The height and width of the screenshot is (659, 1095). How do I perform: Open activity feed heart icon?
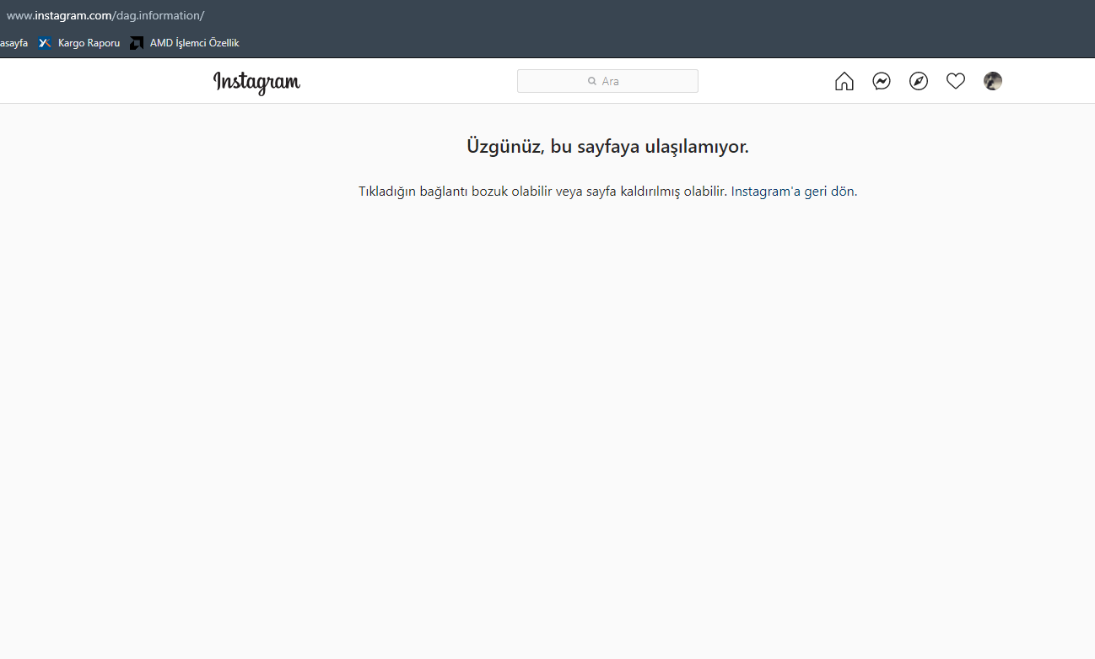(x=956, y=81)
